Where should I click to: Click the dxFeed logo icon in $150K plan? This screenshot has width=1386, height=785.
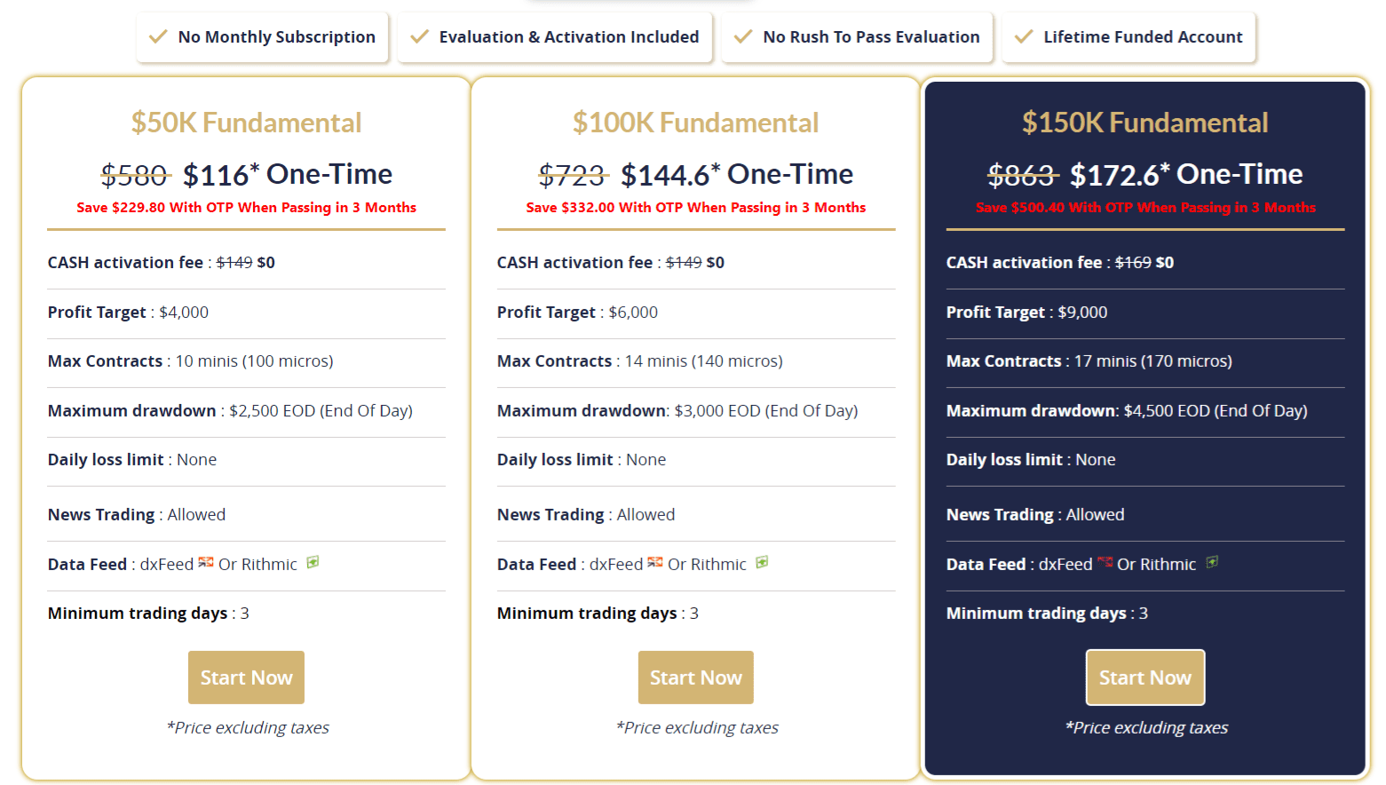pyautogui.click(x=1105, y=562)
